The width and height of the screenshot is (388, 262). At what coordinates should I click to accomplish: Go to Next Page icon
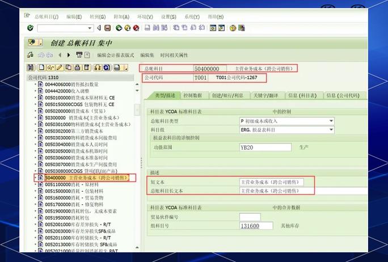(193, 28)
